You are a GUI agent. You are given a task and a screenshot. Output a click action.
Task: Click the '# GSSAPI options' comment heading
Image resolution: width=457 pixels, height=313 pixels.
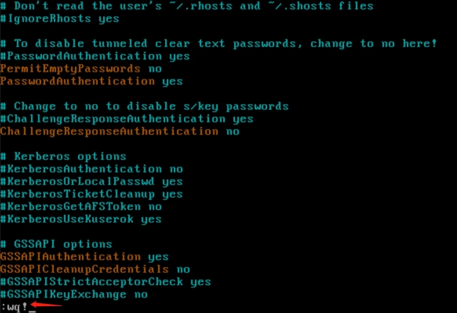click(x=56, y=244)
